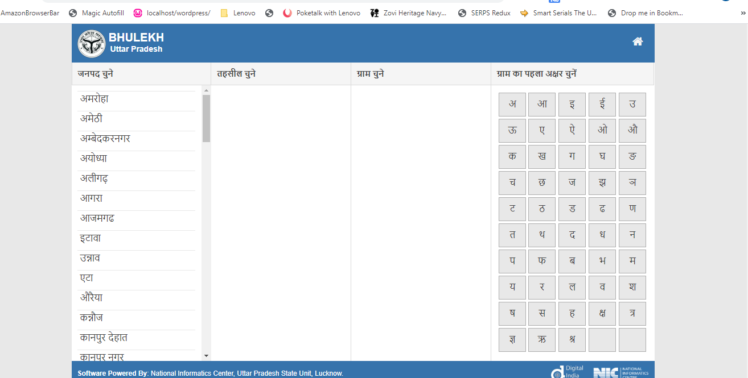The height and width of the screenshot is (378, 748).
Task: Choose letter म button
Action: pyautogui.click(x=632, y=261)
